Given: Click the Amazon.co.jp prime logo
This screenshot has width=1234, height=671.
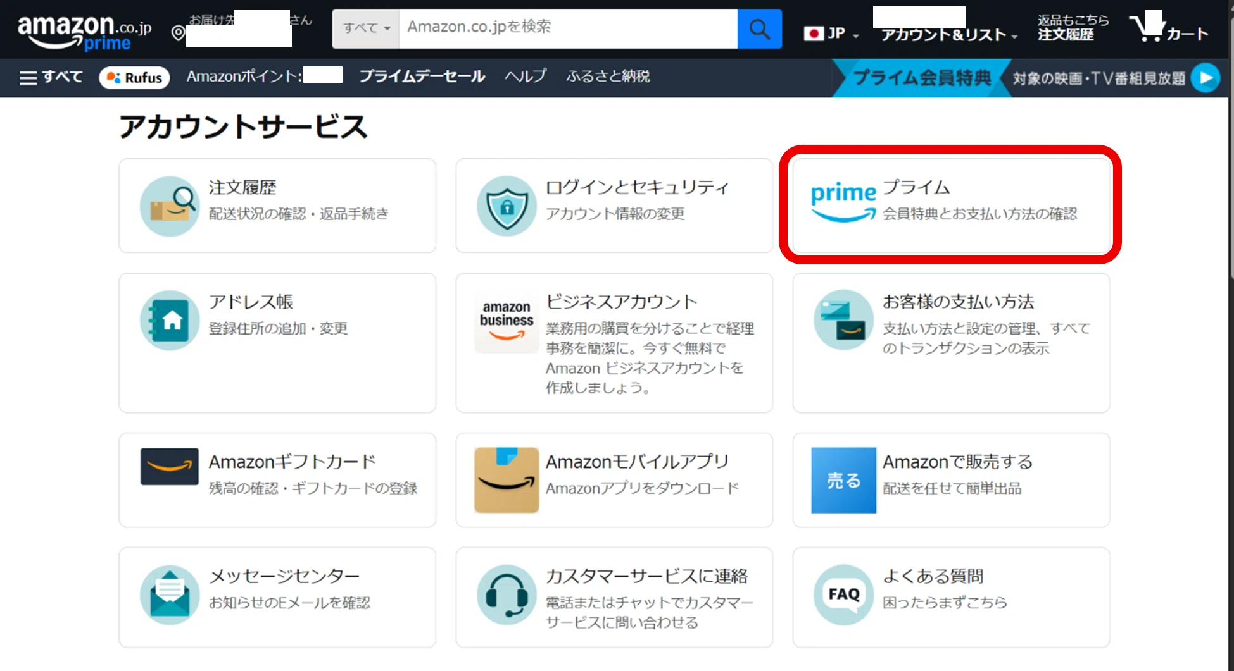Looking at the screenshot, I should click(x=84, y=32).
